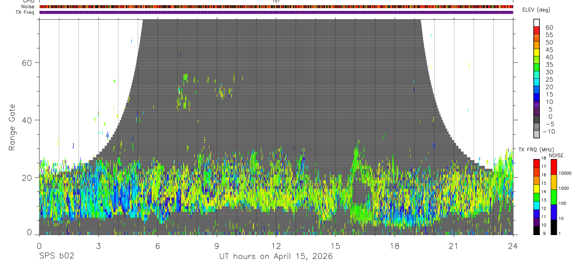Click the '18' label on TX FRQ scale

point(544,159)
